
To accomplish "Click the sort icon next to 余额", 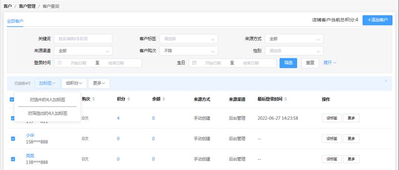I will (x=164, y=100).
